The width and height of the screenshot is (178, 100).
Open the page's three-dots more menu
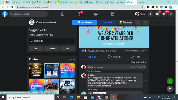coord(145,22)
